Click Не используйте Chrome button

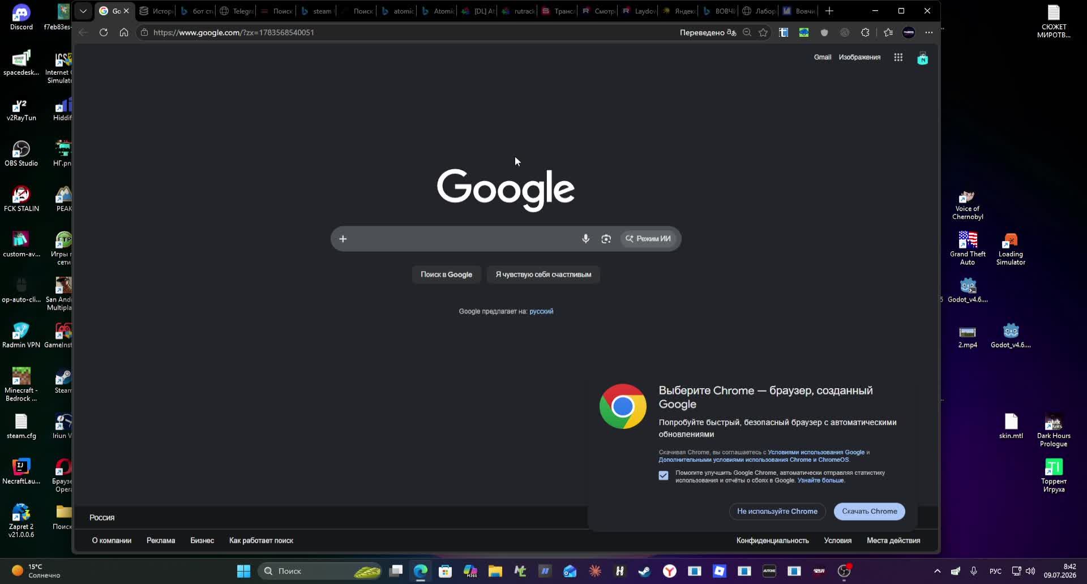[777, 512]
